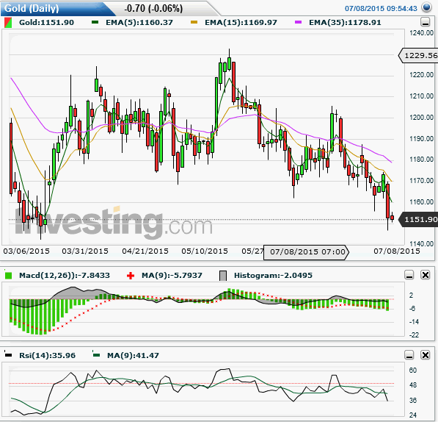Click the 07/08/2015 09:54:43 timestamp link
The width and height of the screenshot is (438, 422).
pyautogui.click(x=381, y=8)
